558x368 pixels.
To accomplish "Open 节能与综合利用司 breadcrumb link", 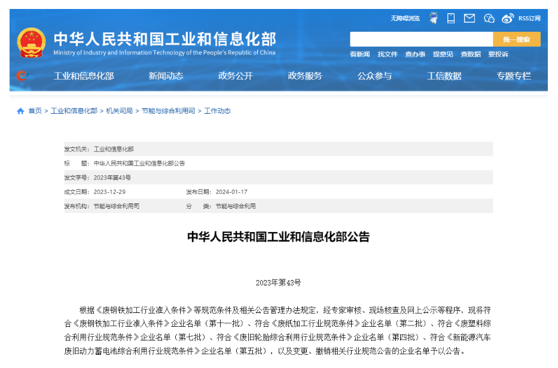I will click(168, 111).
